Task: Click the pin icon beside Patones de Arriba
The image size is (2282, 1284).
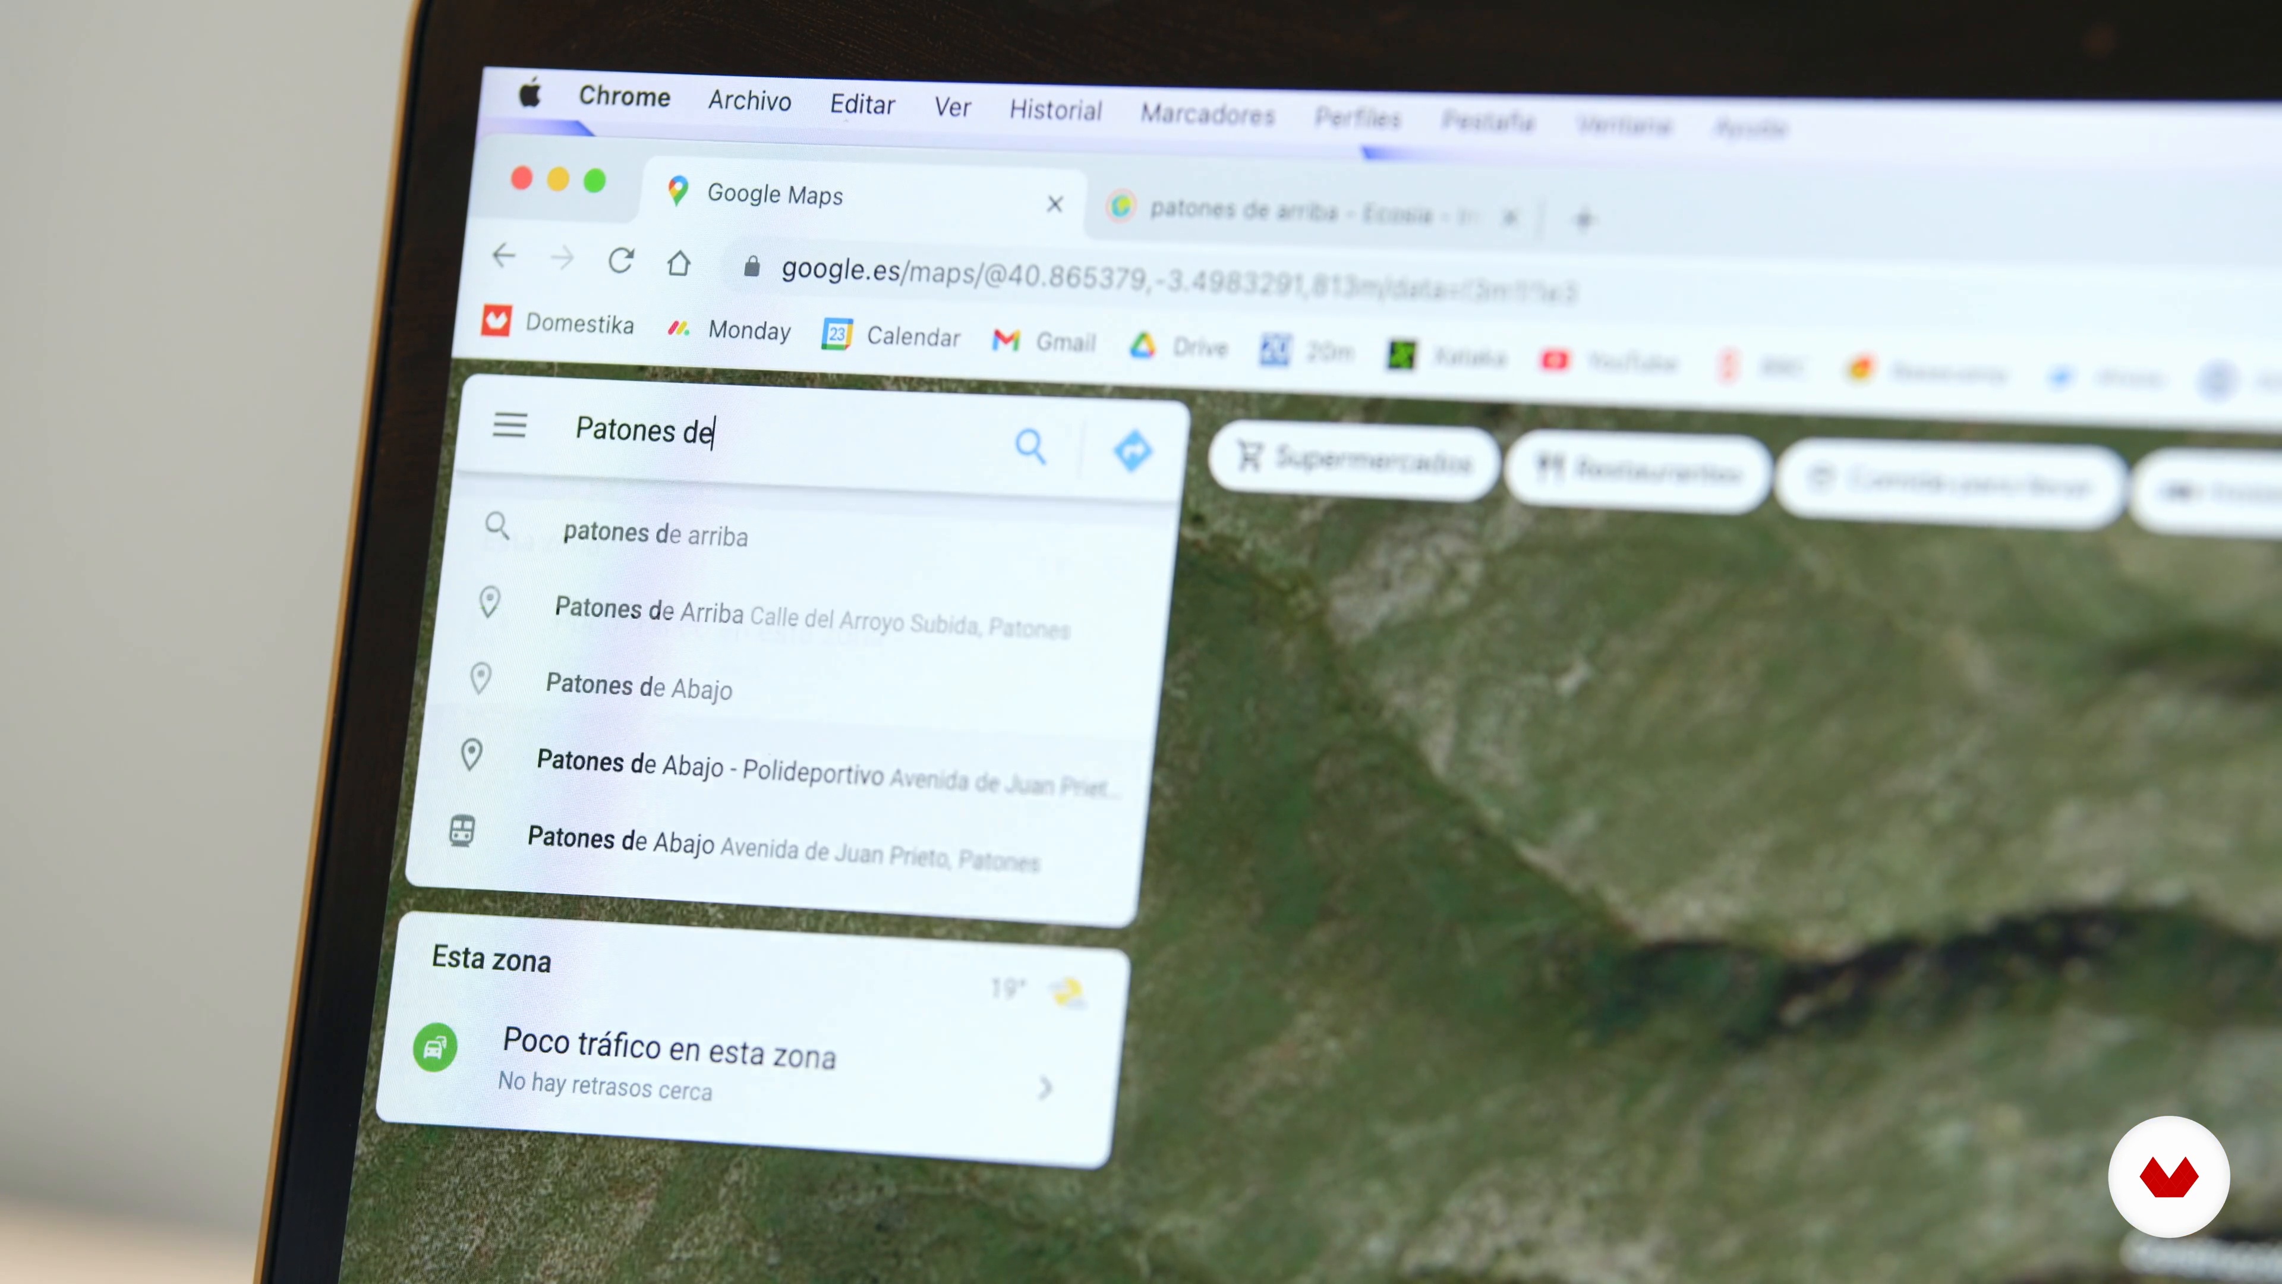Action: [x=489, y=603]
